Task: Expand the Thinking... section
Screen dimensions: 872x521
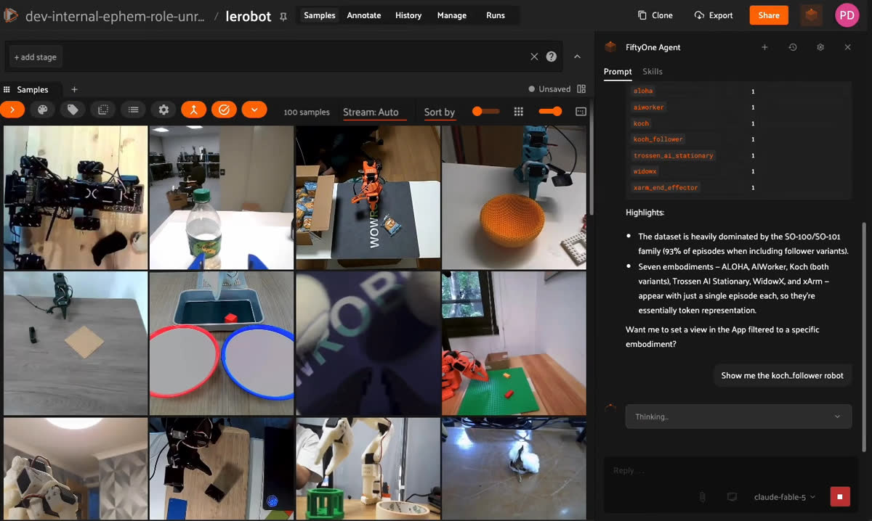Action: [738, 417]
